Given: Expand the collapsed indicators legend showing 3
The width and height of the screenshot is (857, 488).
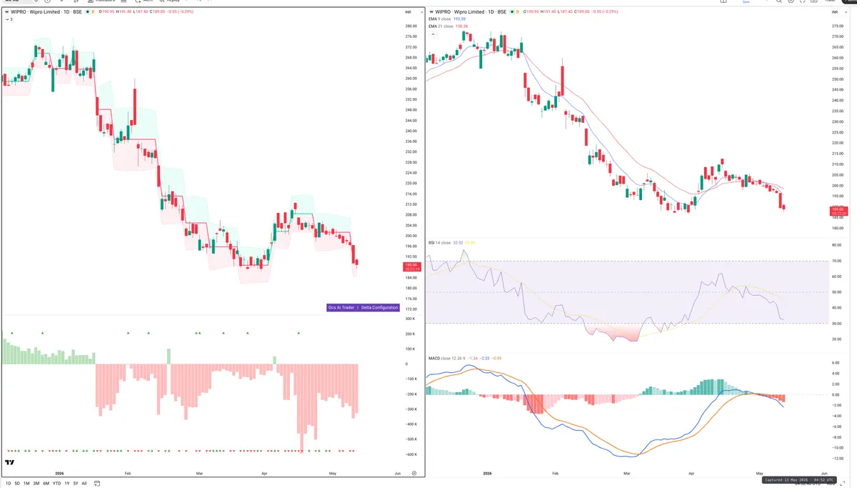Looking at the screenshot, I should click(x=8, y=19).
